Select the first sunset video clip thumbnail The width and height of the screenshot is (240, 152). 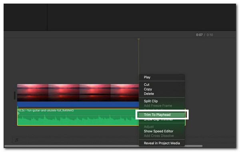point(33,93)
